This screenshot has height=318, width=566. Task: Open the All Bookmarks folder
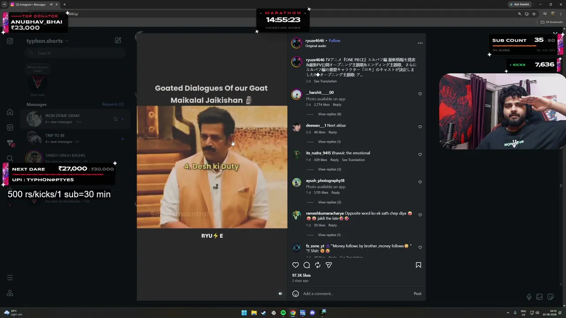pos(552,22)
